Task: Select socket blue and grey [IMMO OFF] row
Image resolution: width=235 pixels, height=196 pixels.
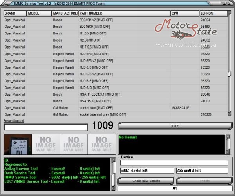Action: tap(115, 114)
